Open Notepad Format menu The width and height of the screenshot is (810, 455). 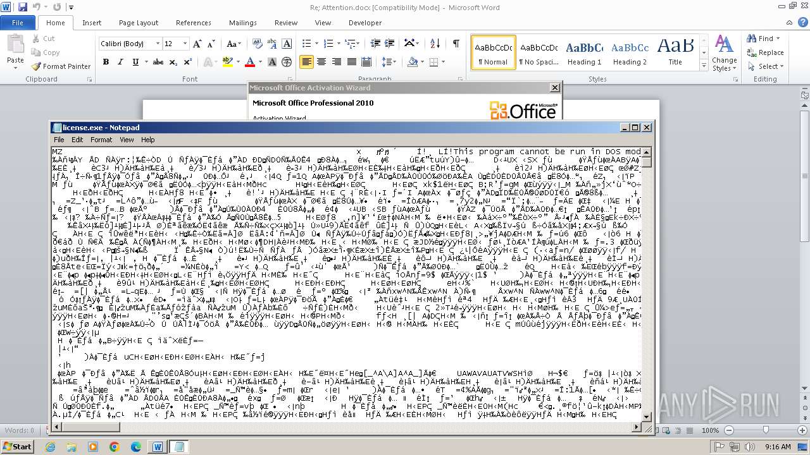101,140
